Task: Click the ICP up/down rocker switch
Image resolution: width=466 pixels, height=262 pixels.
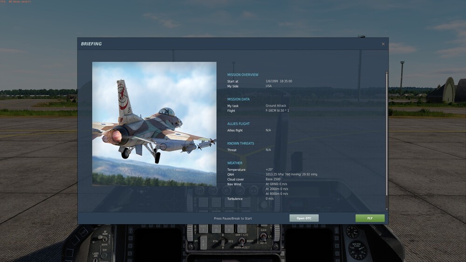Action: click(204, 242)
